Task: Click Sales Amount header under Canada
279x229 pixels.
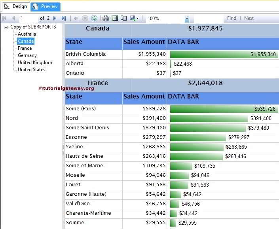Action: click(145, 44)
